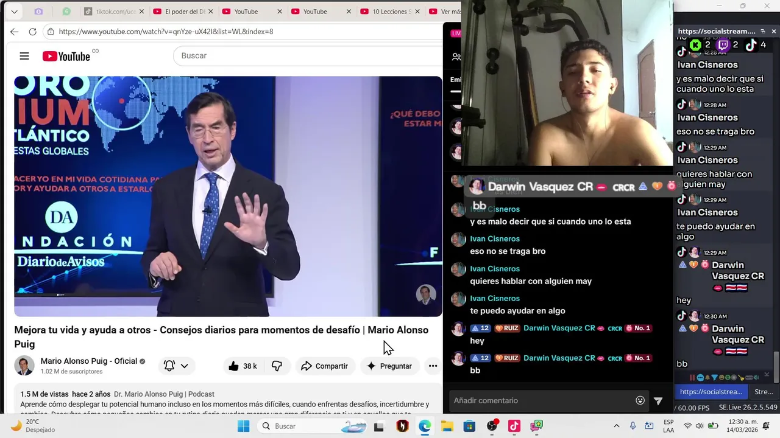Screen dimensions: 780x438
Task: Pop out the socialstream dock window
Action: (762, 31)
